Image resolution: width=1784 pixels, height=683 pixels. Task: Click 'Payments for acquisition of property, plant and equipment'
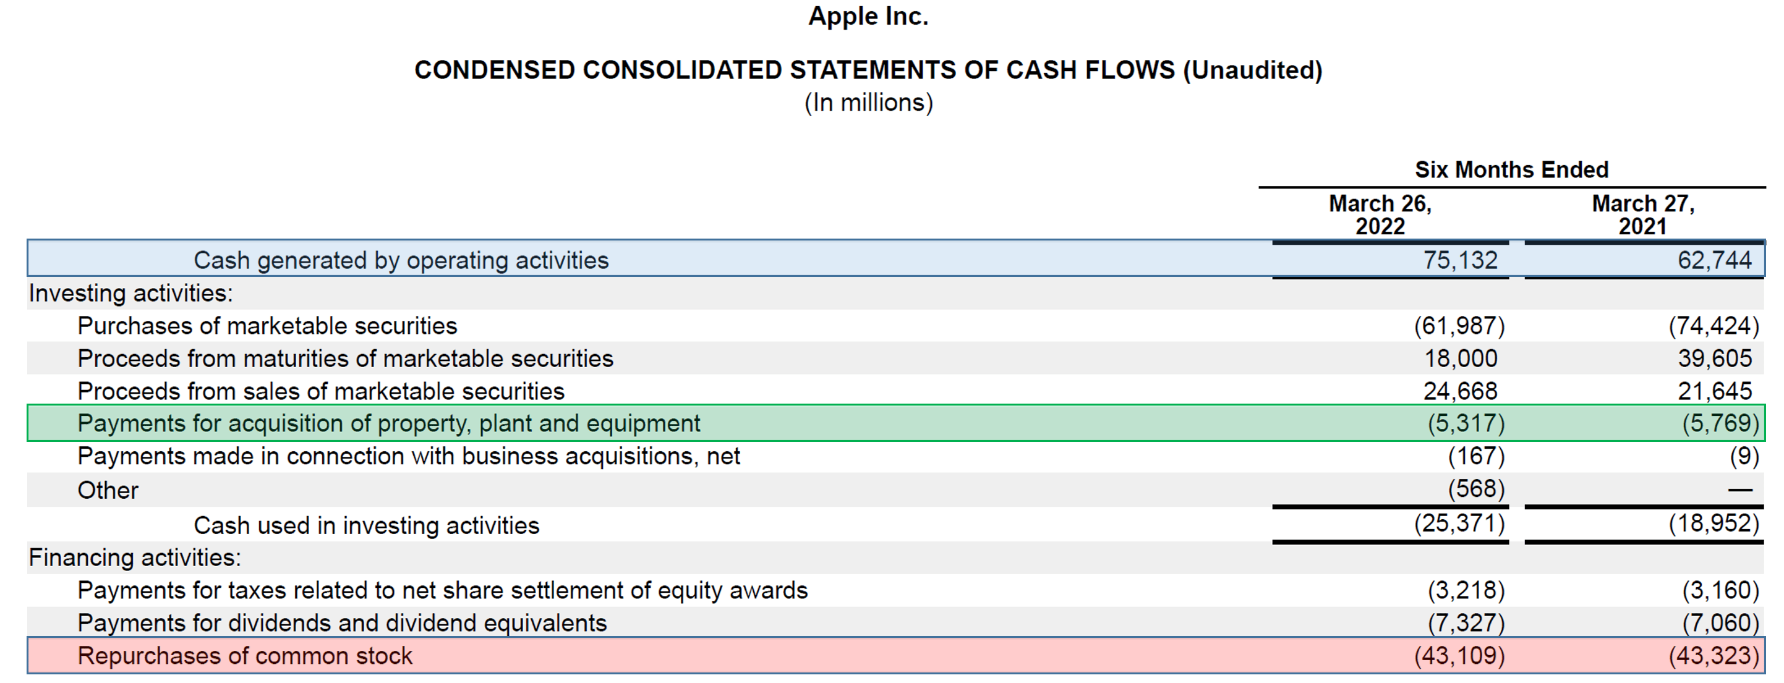[388, 423]
